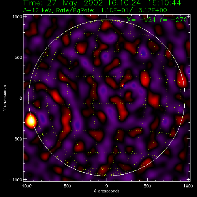Viewport: 197px width, 197px height.
Task: Click the 500 tick label on the X axis
Action: [x=147, y=186]
